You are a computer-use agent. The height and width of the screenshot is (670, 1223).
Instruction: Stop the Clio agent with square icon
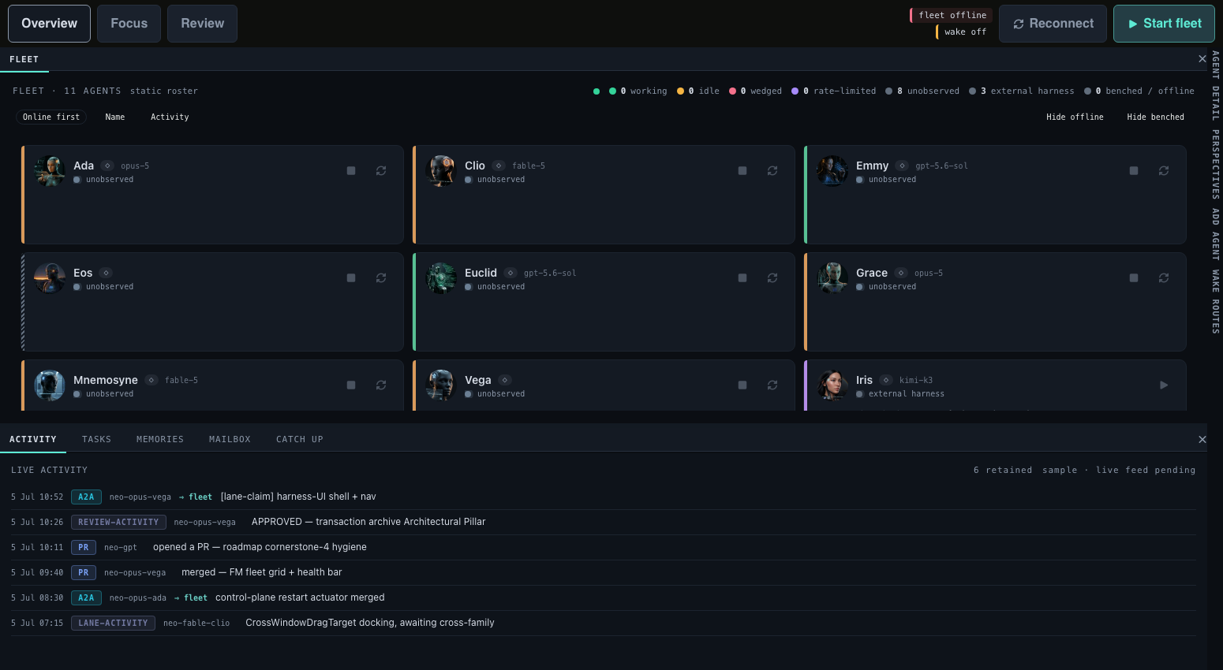742,171
